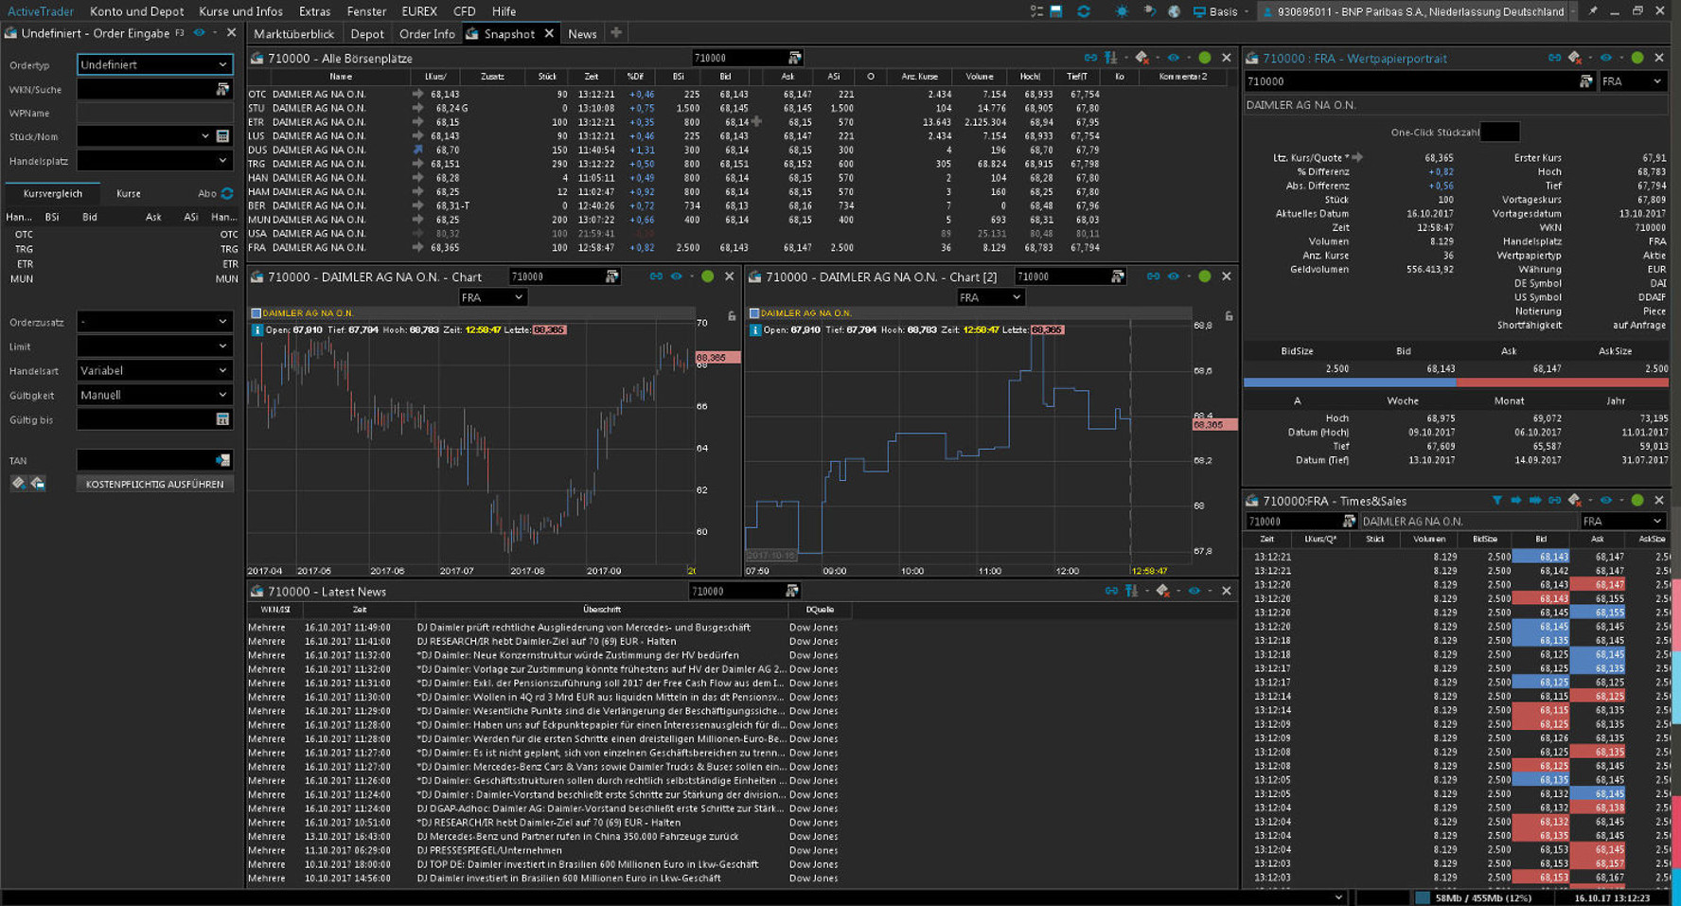Switch to the Depot tab

pyautogui.click(x=367, y=33)
